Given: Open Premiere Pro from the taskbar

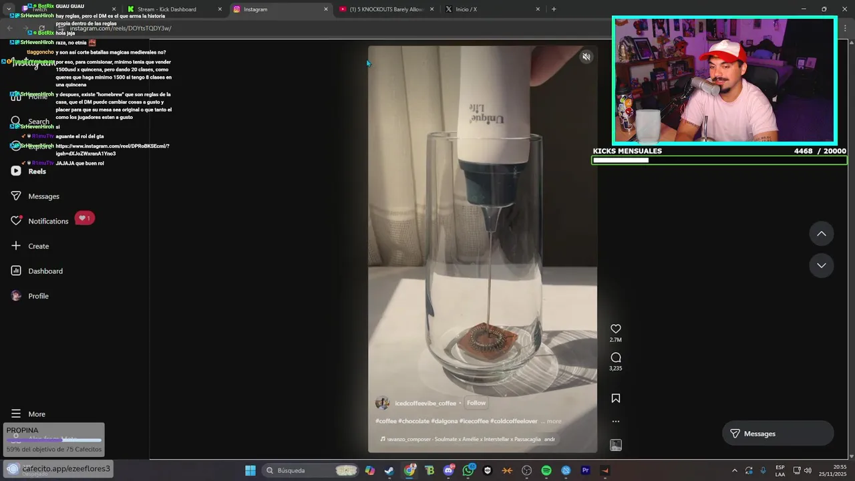Looking at the screenshot, I should [x=586, y=470].
